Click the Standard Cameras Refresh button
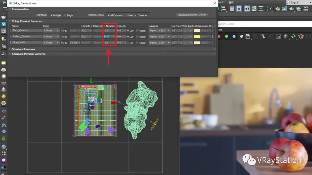The width and height of the screenshot is (312, 175). 192,15
